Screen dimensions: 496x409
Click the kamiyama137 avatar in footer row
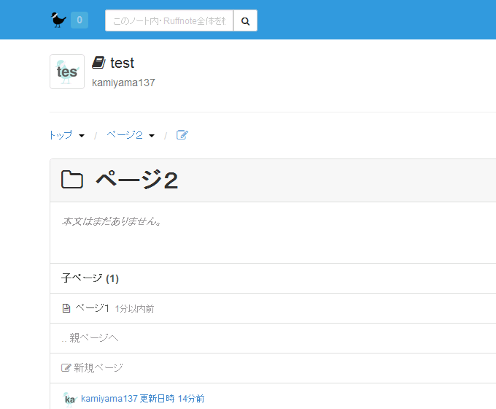tap(70, 399)
